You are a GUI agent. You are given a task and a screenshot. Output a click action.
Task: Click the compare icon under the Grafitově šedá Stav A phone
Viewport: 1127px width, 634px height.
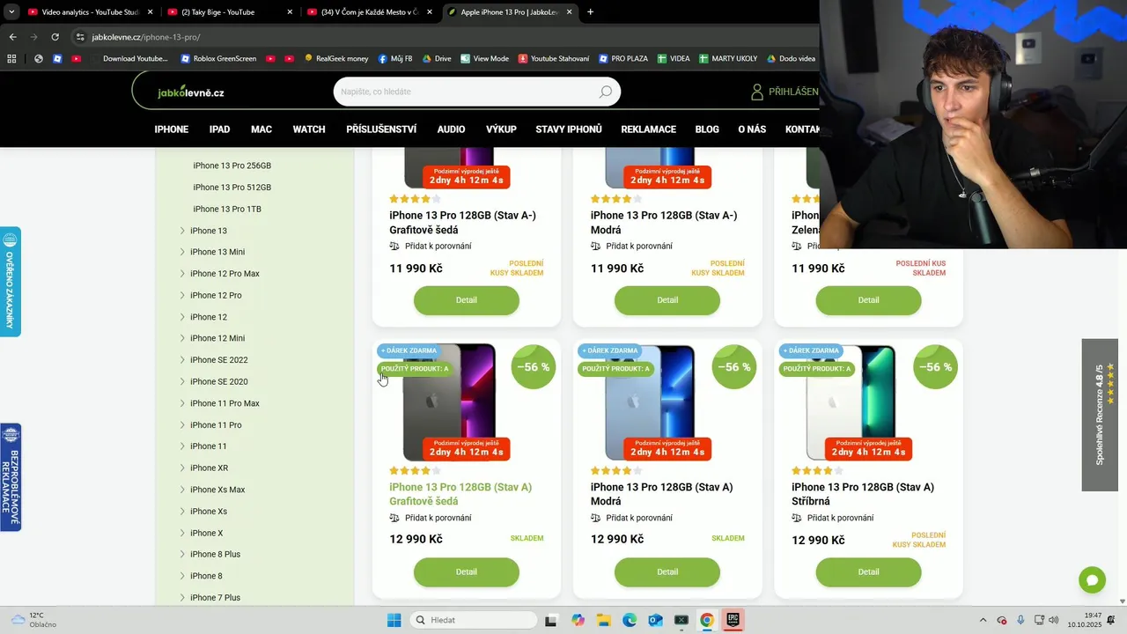coord(394,518)
